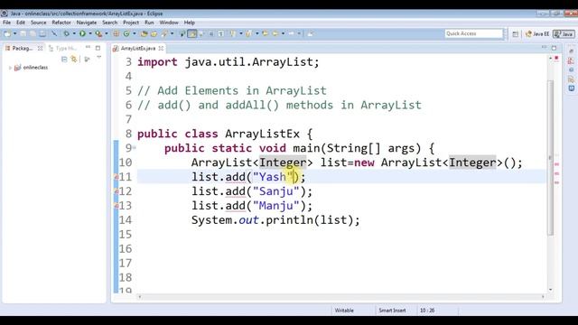This screenshot has height=325, width=578.
Task: Open the Source menu
Action: (x=38, y=23)
